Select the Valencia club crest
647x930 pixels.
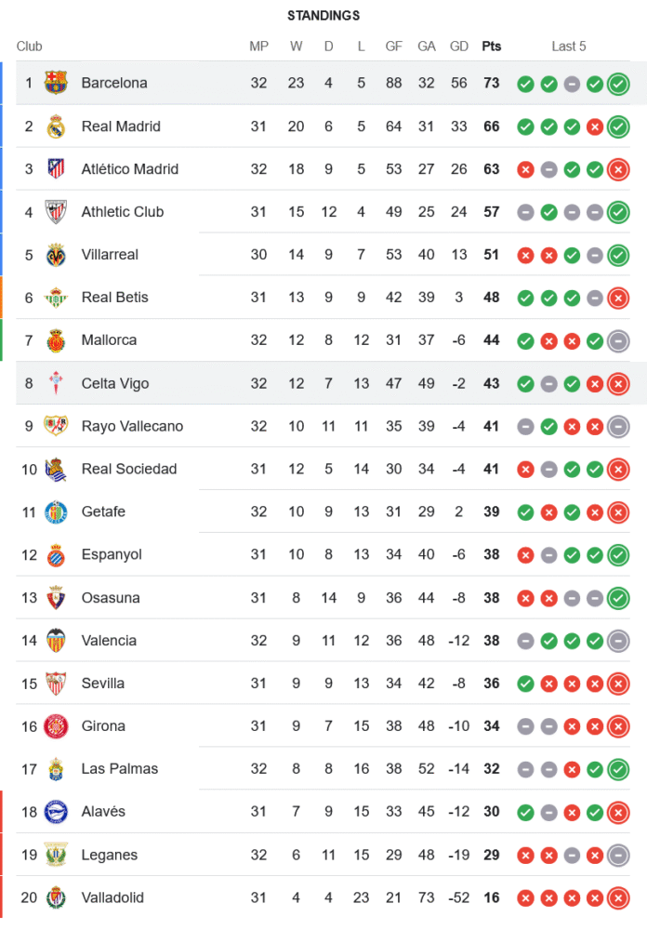click(x=56, y=641)
